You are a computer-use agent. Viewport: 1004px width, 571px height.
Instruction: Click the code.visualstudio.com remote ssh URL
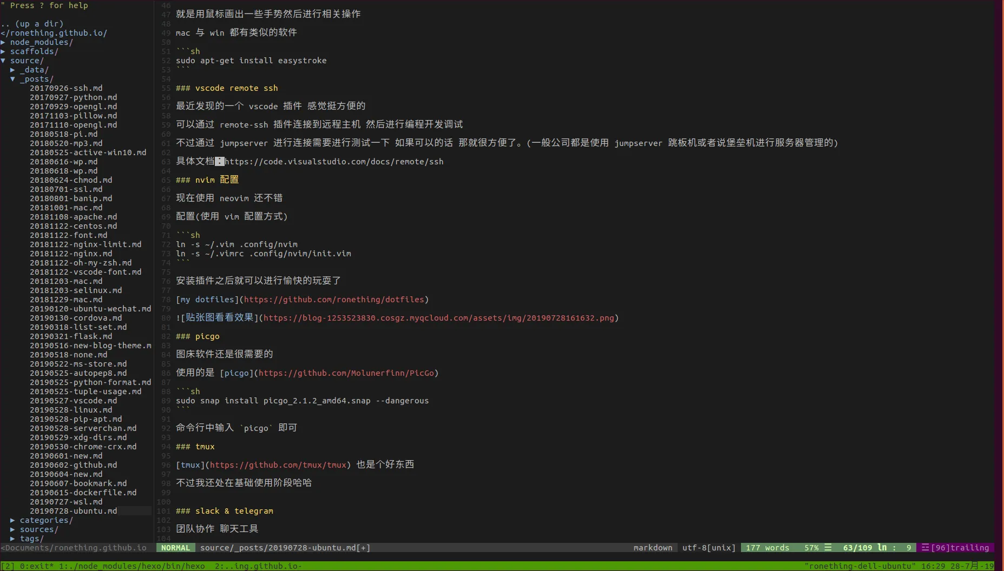tap(334, 162)
